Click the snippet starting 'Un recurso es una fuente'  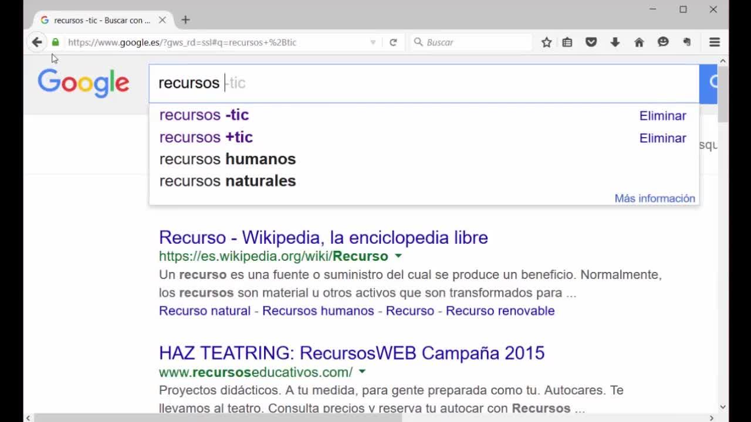(x=410, y=284)
